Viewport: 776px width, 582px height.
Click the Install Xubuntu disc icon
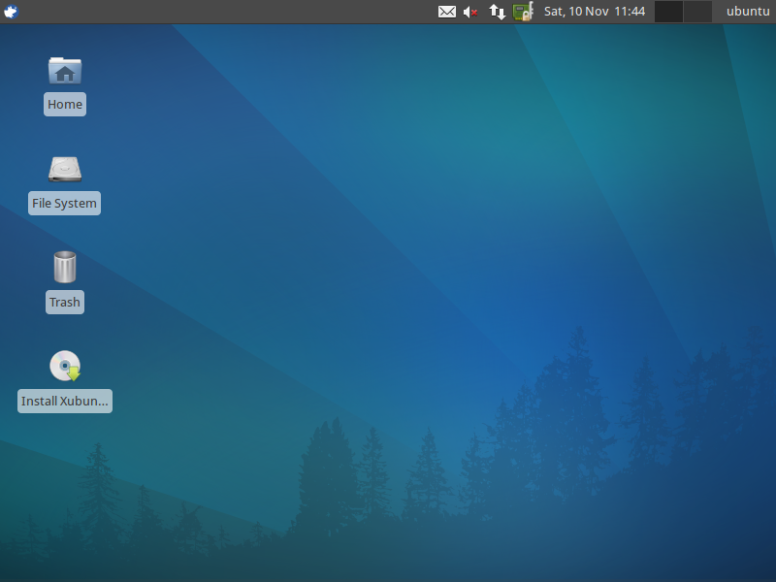(65, 367)
